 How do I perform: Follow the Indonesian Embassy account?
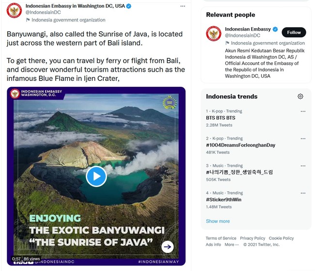294,32
